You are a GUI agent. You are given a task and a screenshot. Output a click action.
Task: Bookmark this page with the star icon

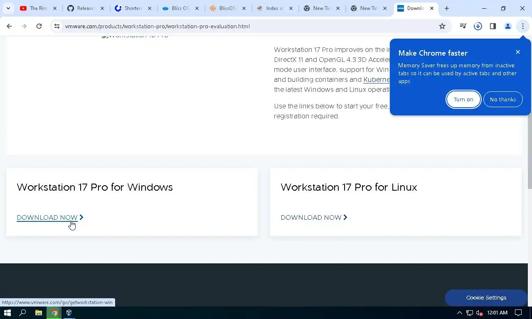point(442,26)
